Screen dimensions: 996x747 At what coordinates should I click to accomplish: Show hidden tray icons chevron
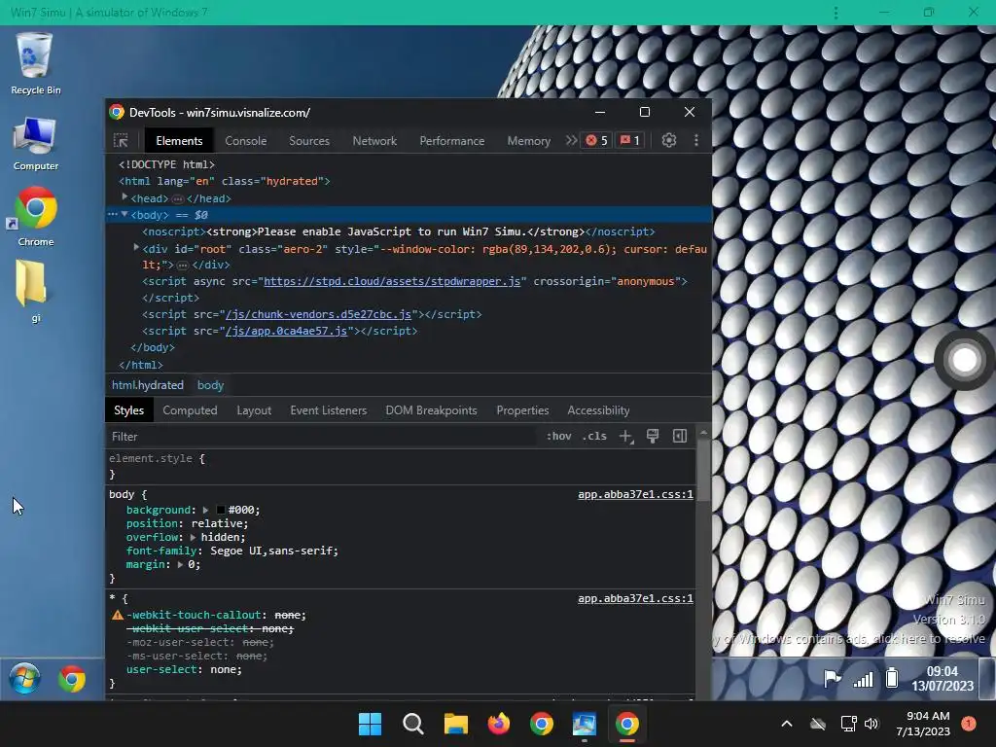[786, 724]
